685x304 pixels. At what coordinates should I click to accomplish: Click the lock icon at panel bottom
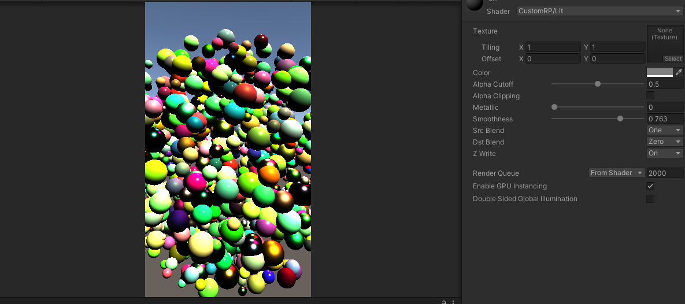pos(444,302)
